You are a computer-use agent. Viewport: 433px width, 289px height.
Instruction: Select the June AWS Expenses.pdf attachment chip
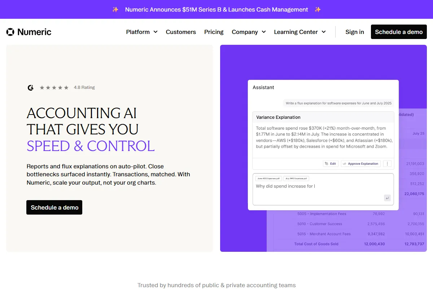coord(268,178)
